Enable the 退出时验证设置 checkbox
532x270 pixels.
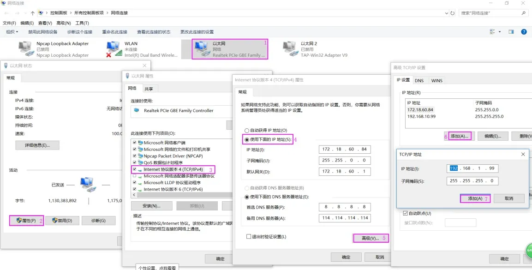pyautogui.click(x=248, y=236)
